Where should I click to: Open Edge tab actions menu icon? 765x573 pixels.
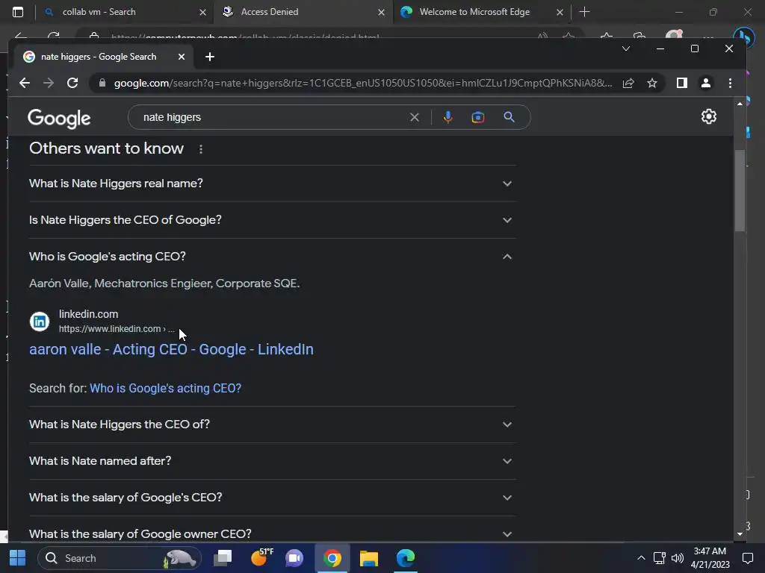pyautogui.click(x=18, y=12)
